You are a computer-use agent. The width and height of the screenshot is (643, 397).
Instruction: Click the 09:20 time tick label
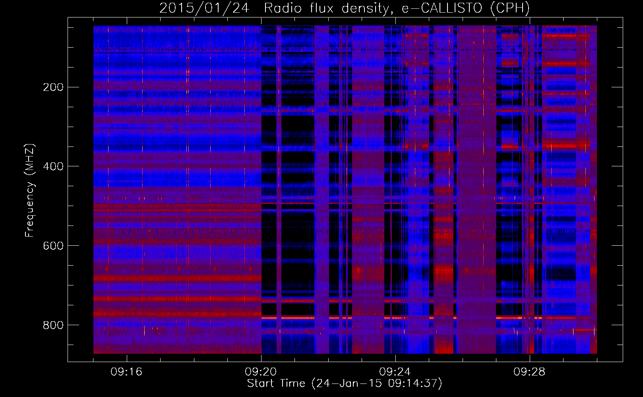pos(261,372)
